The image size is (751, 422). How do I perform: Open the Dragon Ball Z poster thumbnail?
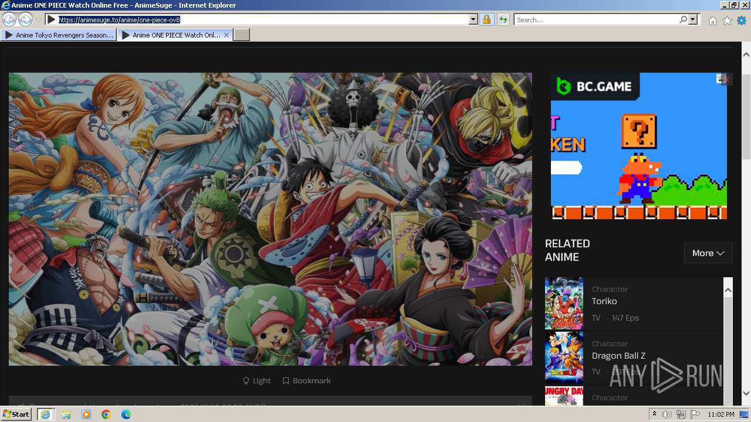(x=564, y=358)
